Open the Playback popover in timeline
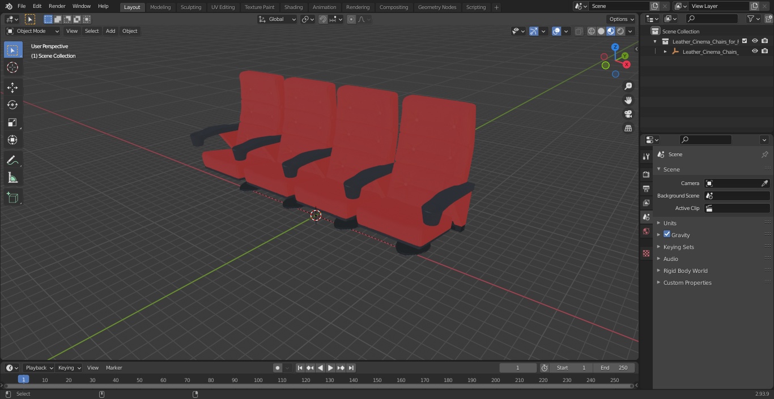This screenshot has height=399, width=774. pyautogui.click(x=39, y=368)
